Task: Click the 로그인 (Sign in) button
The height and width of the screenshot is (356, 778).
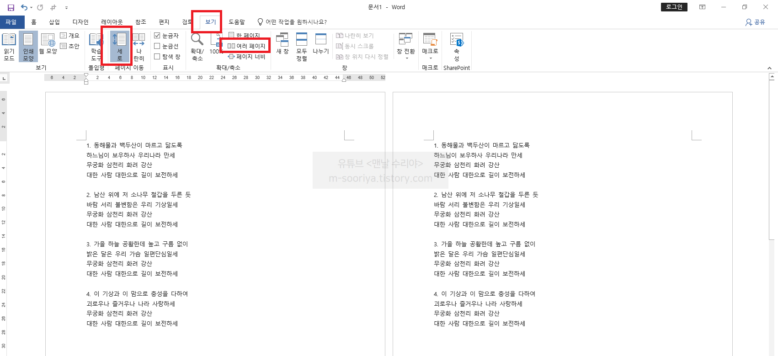Action: 674,7
